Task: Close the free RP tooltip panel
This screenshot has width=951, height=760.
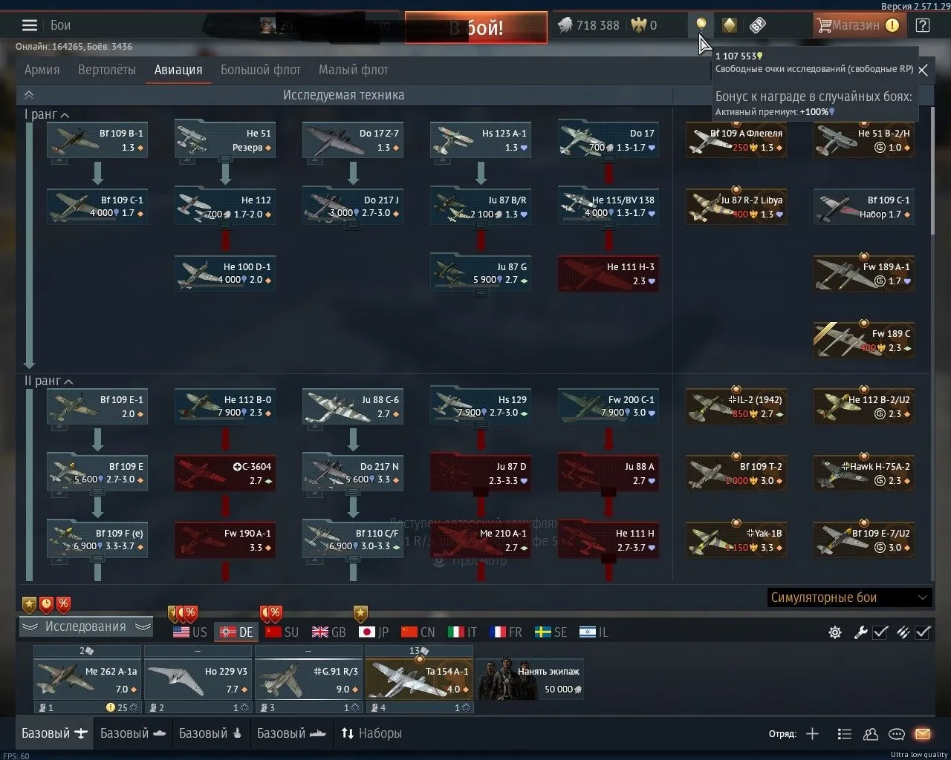Action: (923, 70)
